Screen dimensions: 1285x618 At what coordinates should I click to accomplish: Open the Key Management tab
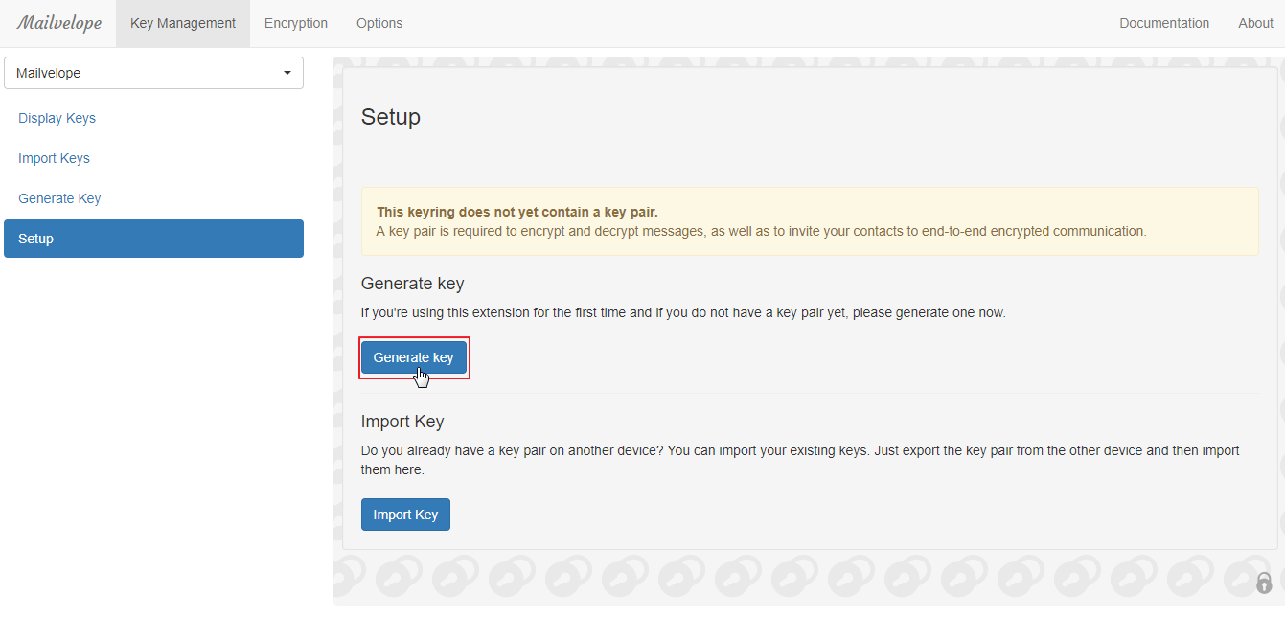[x=183, y=23]
